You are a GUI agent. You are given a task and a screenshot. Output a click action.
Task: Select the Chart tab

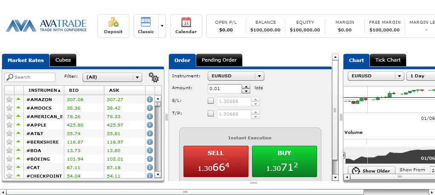tap(357, 60)
